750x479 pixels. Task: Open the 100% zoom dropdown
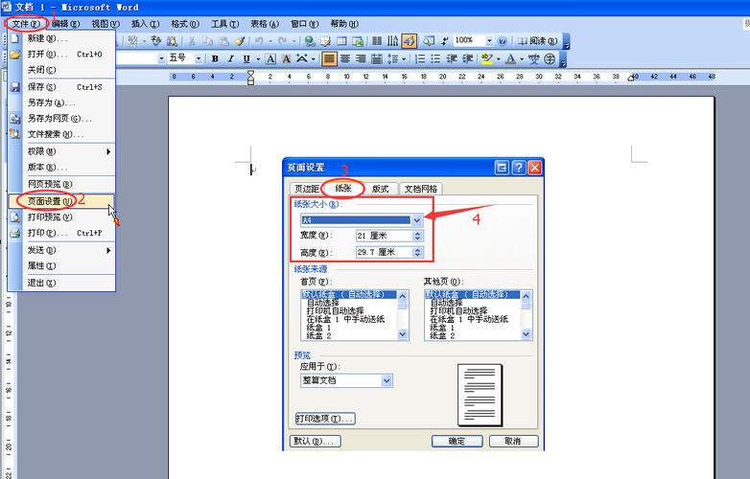(489, 41)
